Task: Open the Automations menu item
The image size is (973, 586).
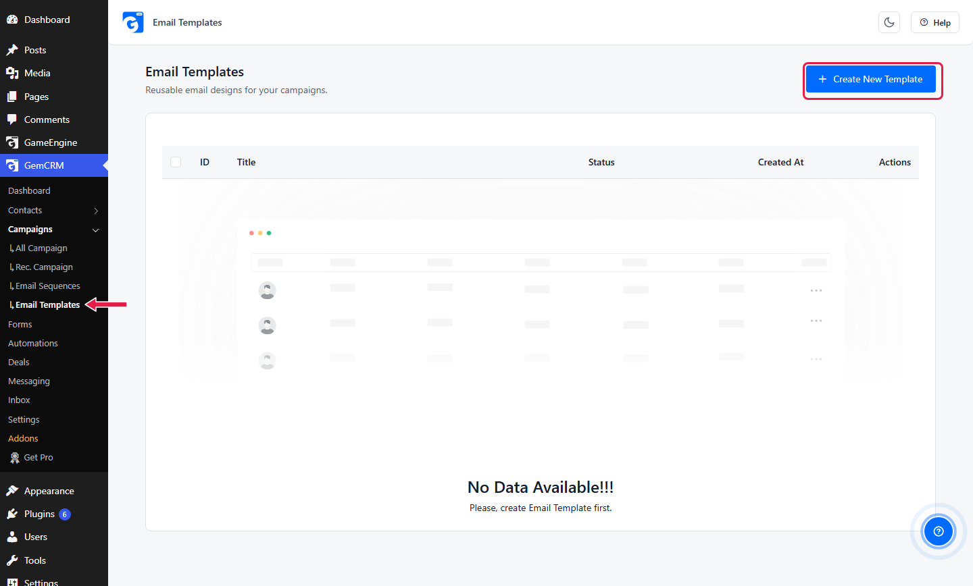Action: pos(33,344)
